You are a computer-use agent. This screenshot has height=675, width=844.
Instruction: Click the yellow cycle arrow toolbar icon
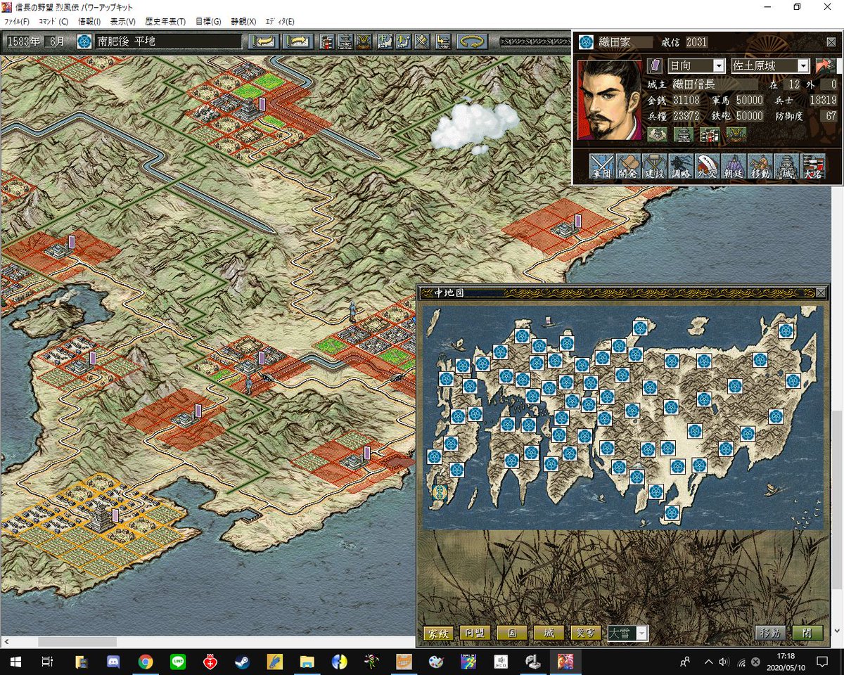tap(472, 41)
